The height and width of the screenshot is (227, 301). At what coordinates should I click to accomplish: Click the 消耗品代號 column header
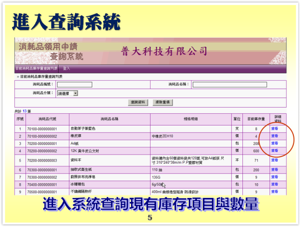47,119
